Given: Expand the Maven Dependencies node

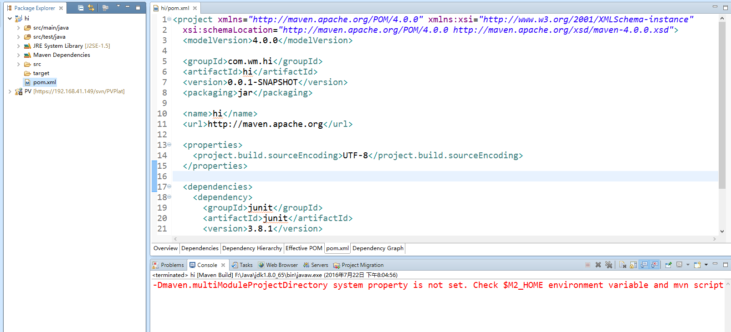Looking at the screenshot, I should [19, 55].
